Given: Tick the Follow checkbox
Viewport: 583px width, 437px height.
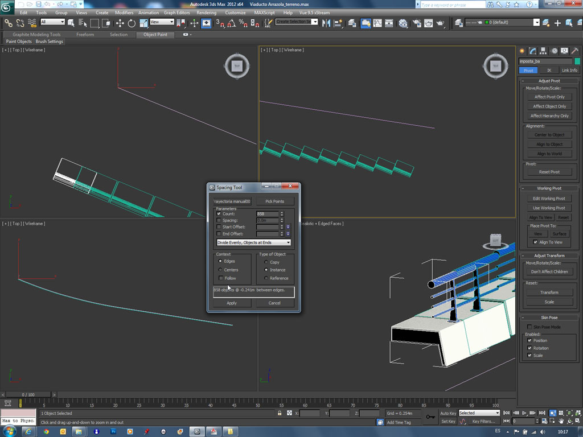Looking at the screenshot, I should pyautogui.click(x=221, y=278).
